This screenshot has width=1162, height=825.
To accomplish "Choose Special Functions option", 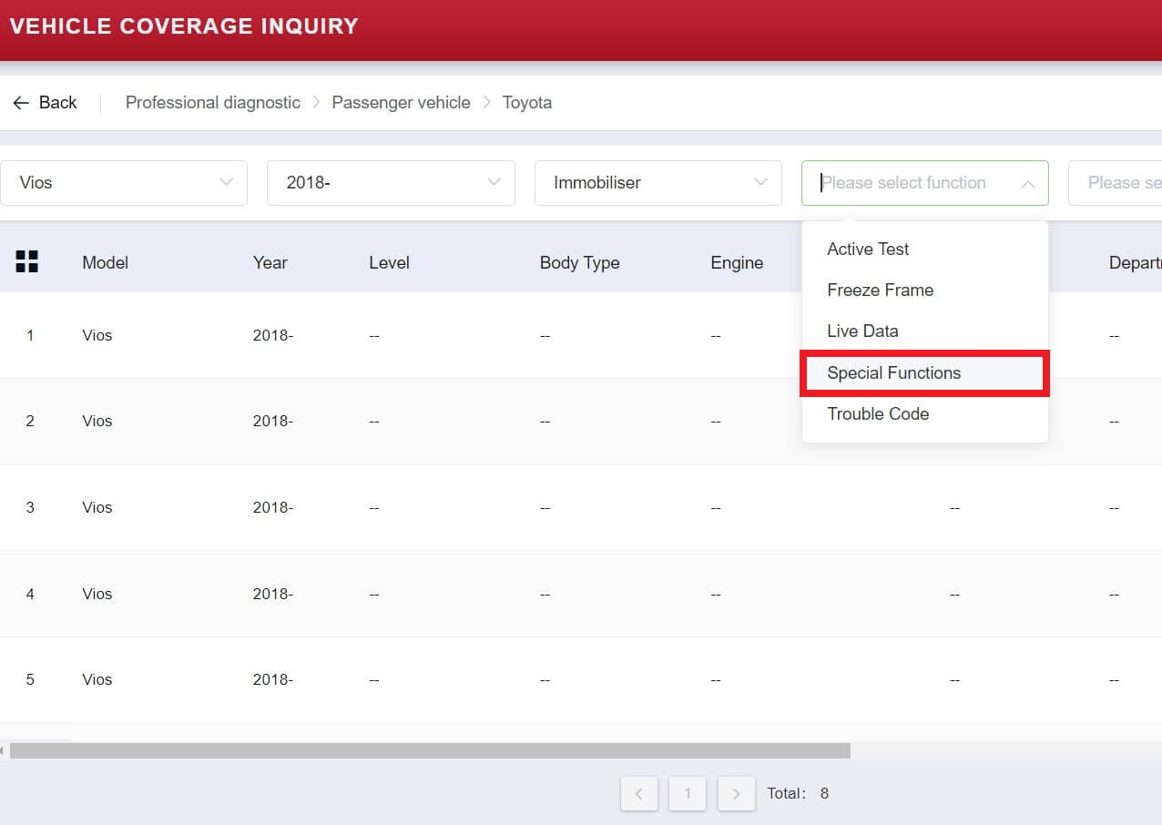I will (x=893, y=372).
